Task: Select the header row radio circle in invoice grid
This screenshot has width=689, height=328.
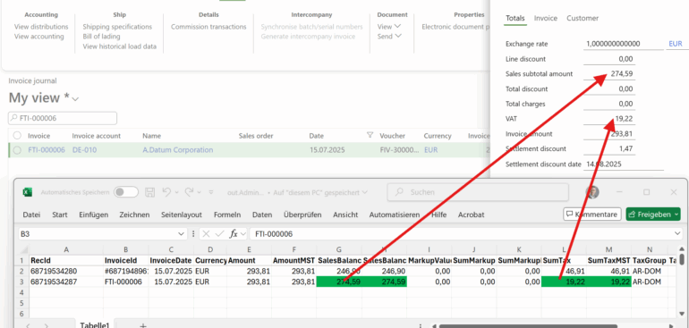Action: click(x=17, y=136)
